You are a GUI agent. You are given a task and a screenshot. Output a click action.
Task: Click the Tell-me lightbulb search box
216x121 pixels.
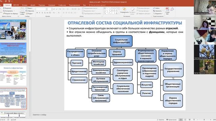click(x=98, y=5)
